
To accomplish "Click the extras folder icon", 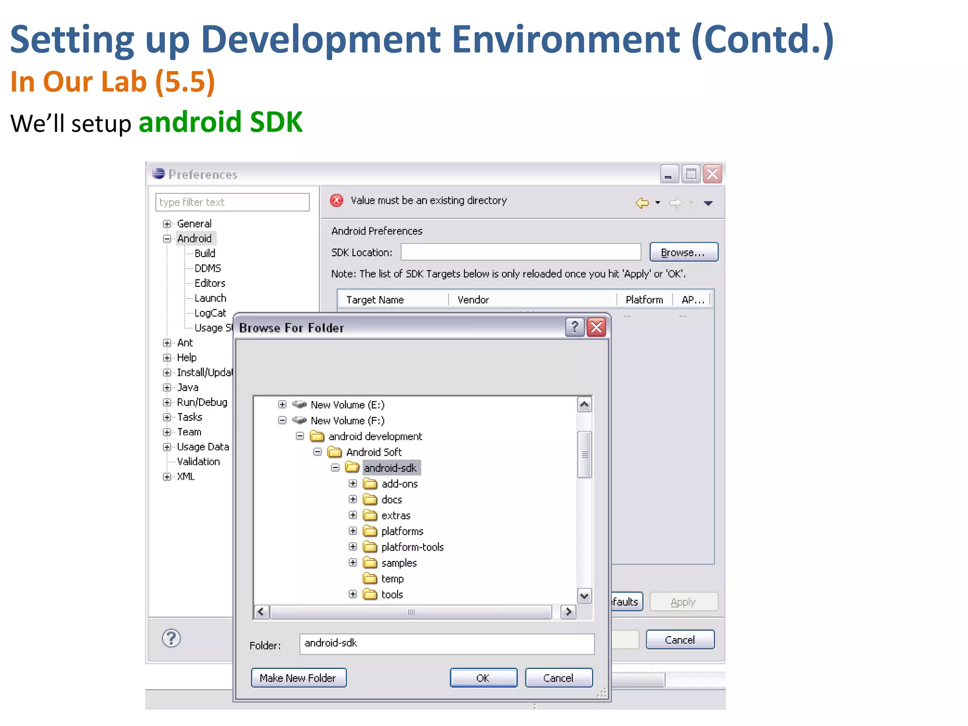I will click(370, 515).
